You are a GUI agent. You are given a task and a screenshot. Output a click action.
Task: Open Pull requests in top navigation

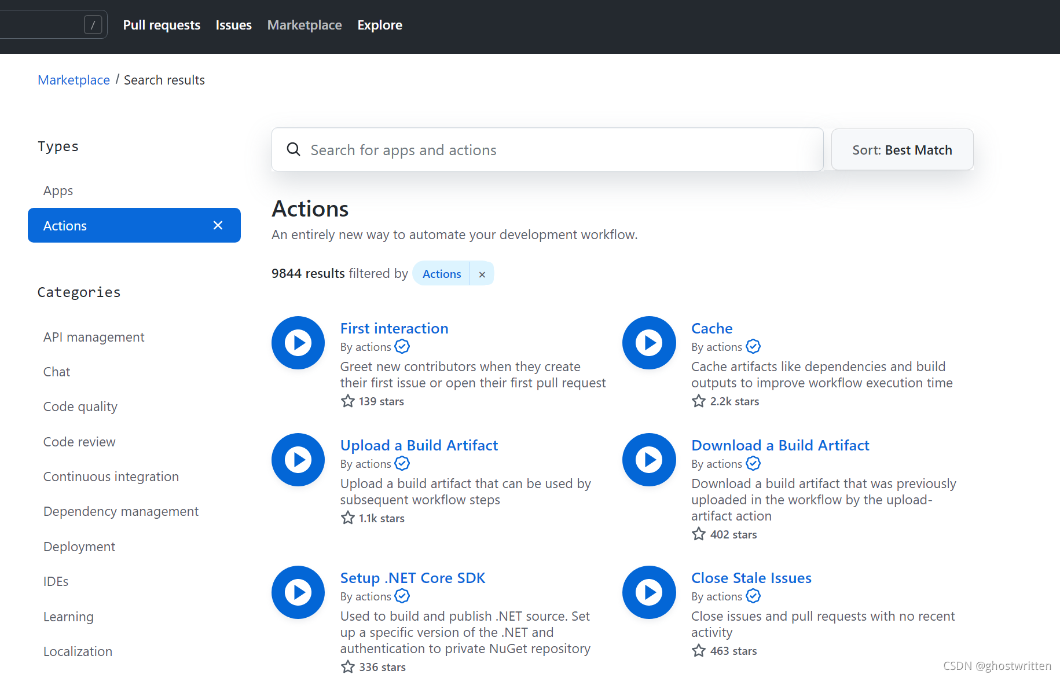point(162,25)
